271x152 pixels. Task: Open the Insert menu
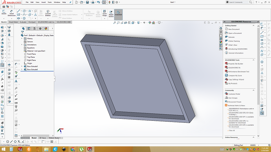pyautogui.click(x=43, y=2)
